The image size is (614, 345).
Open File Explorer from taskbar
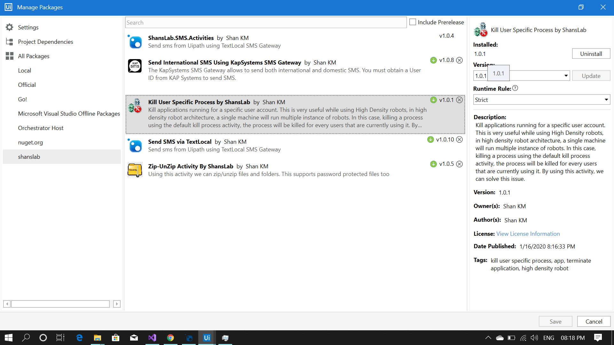[x=98, y=338]
